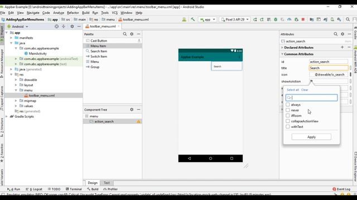Expand the drawable folder
This screenshot has height=200, width=357.
pos(16,80)
